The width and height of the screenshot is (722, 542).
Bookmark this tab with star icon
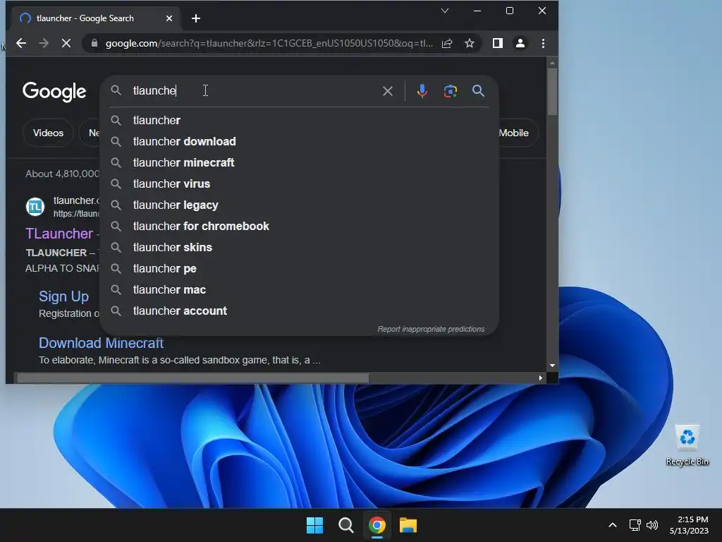(469, 43)
